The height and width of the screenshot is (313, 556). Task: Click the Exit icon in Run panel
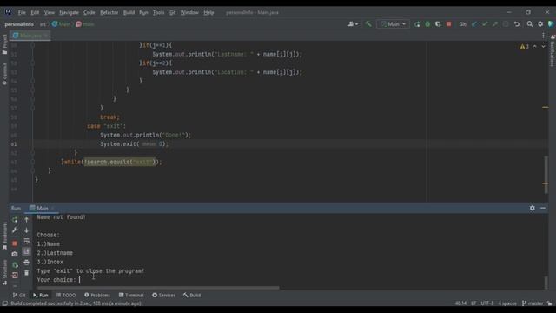[x=15, y=275]
